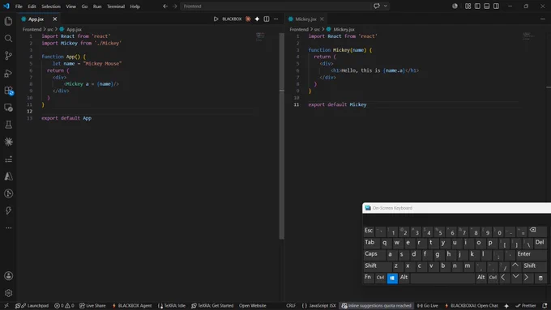Open More Actions for right editor group
This screenshot has height=310, width=551.
[x=543, y=19]
